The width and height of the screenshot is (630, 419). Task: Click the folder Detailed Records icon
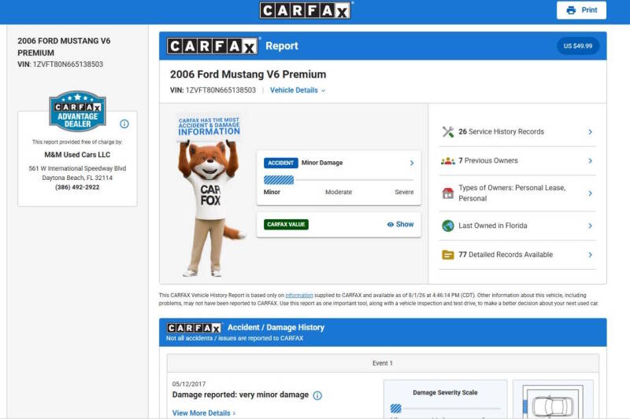448,255
